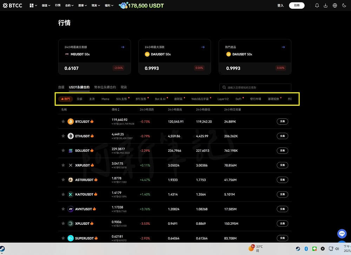Open notifications bell icon
The image size is (351, 255).
pos(317,5)
